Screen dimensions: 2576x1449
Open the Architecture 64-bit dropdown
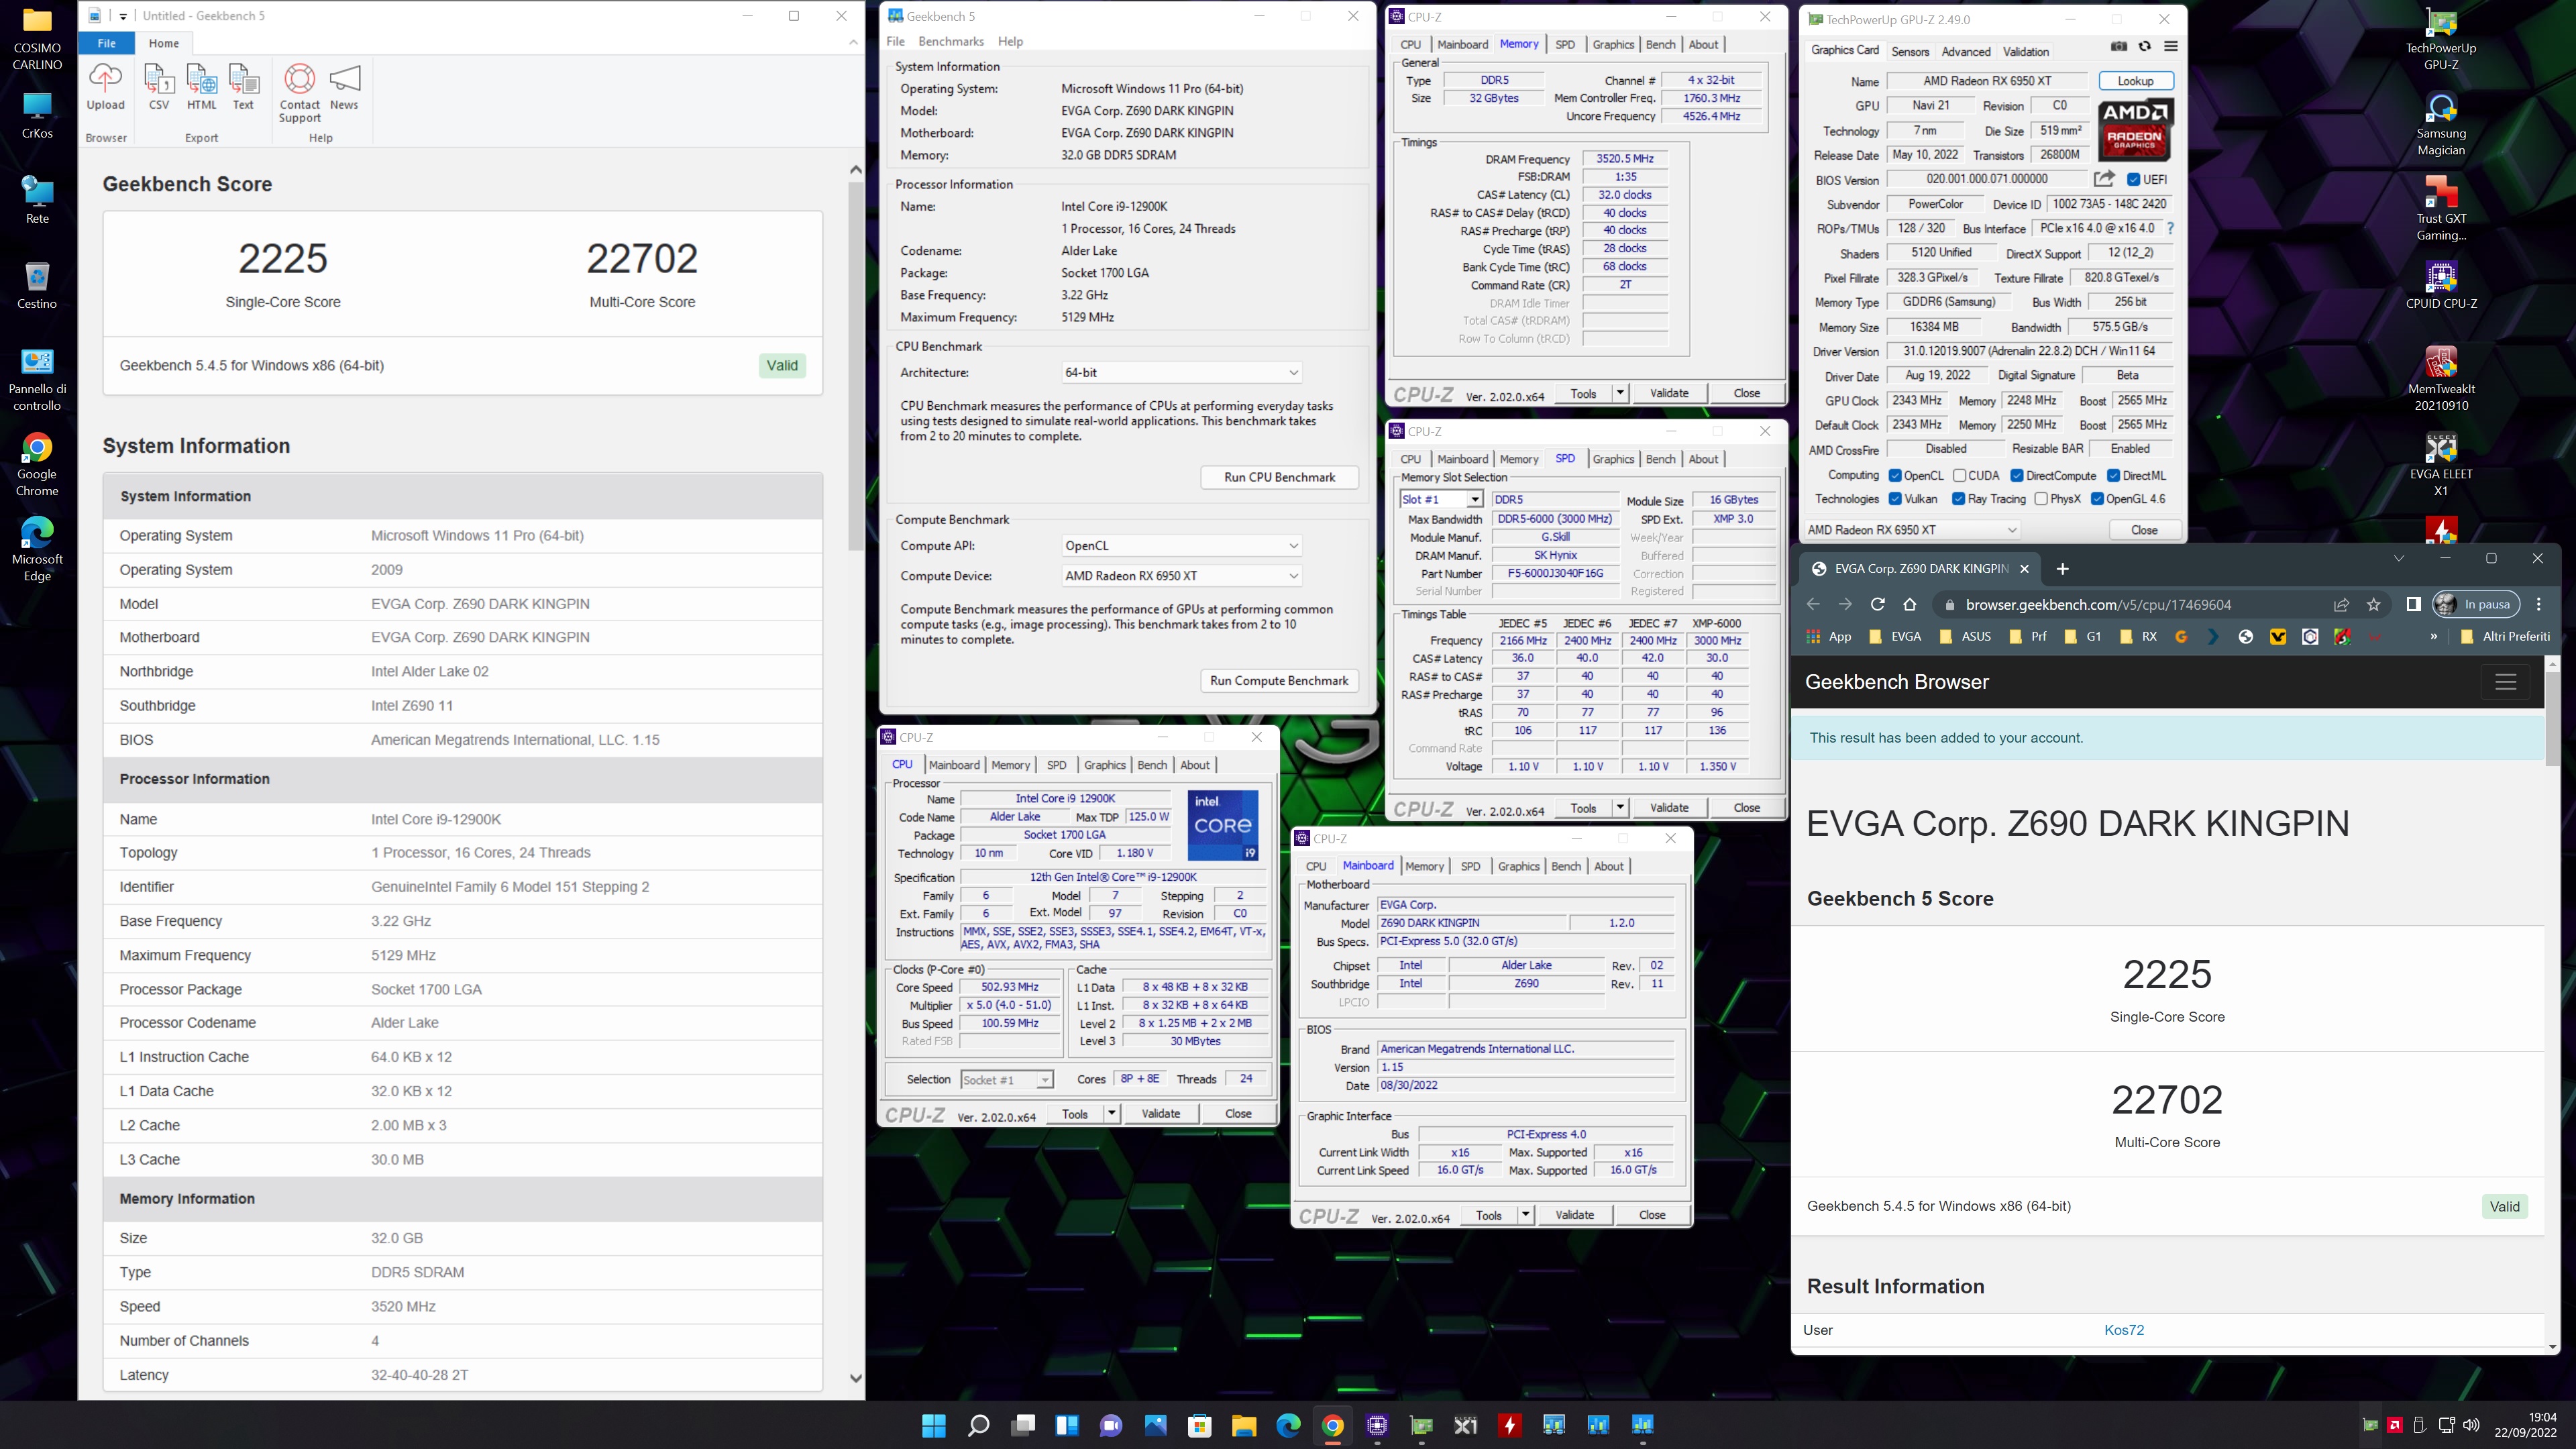coord(1181,373)
